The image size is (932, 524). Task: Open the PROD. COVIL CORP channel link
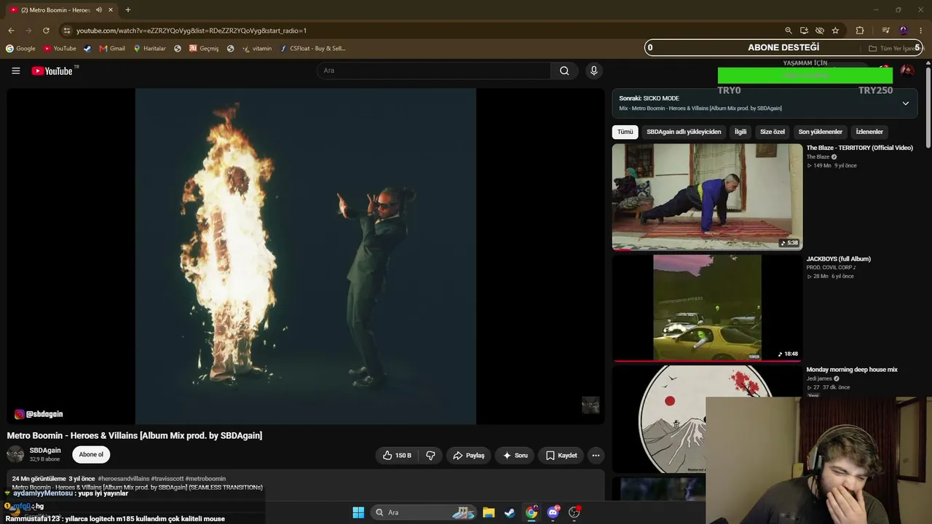831,268
